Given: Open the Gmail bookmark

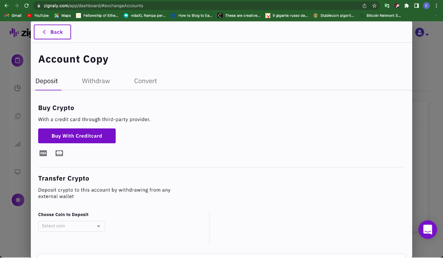Looking at the screenshot, I should click(x=13, y=16).
